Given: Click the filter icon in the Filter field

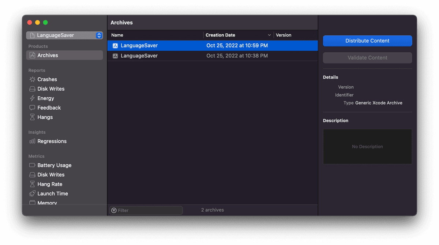Looking at the screenshot, I should 114,210.
